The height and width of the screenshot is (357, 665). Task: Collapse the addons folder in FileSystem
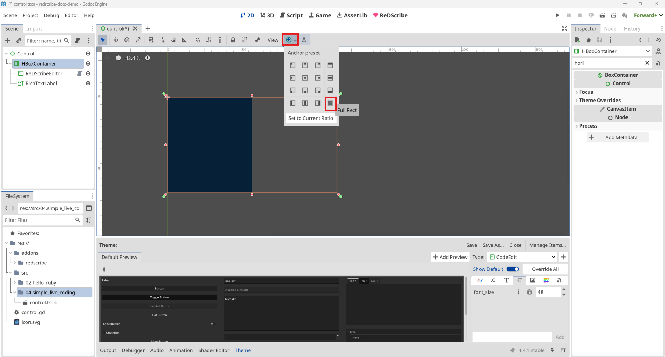coord(10,253)
